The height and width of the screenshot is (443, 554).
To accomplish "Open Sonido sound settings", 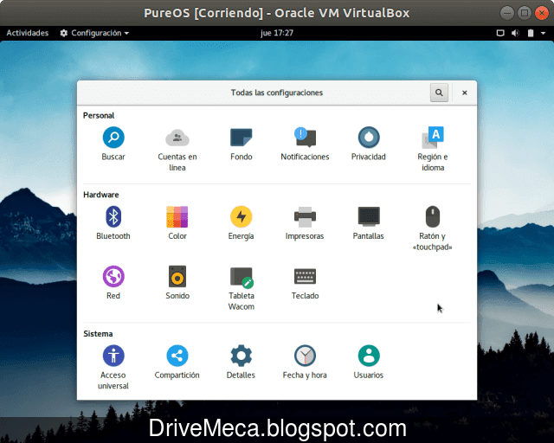I will pos(177,283).
